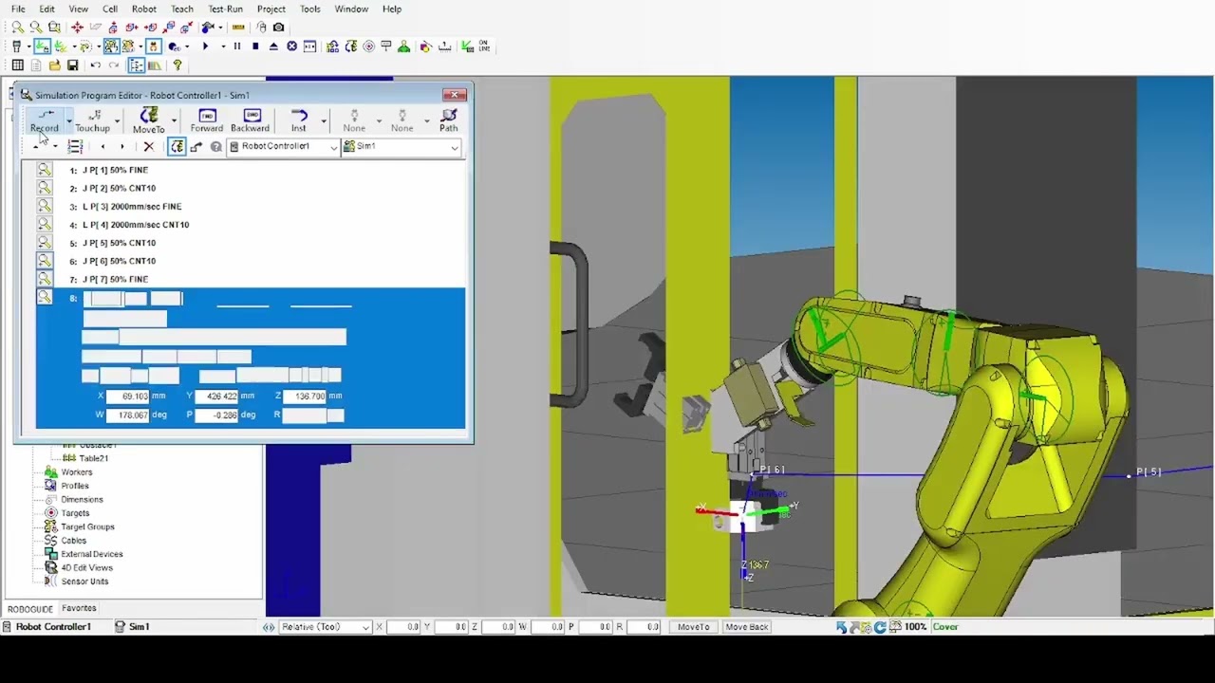Click the yellow measure ruler icon
This screenshot has height=683, width=1215.
(238, 28)
